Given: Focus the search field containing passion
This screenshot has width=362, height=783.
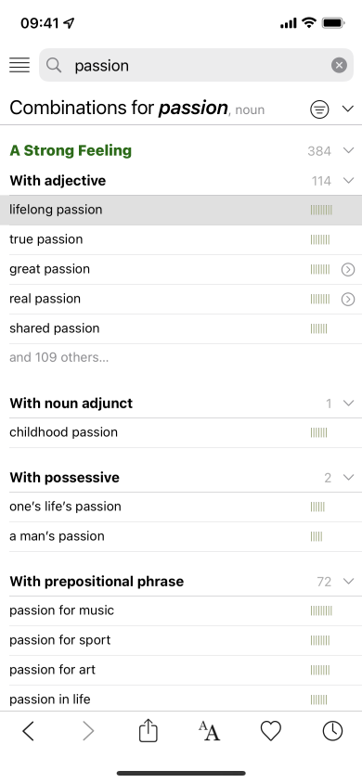Looking at the screenshot, I should pos(196,65).
